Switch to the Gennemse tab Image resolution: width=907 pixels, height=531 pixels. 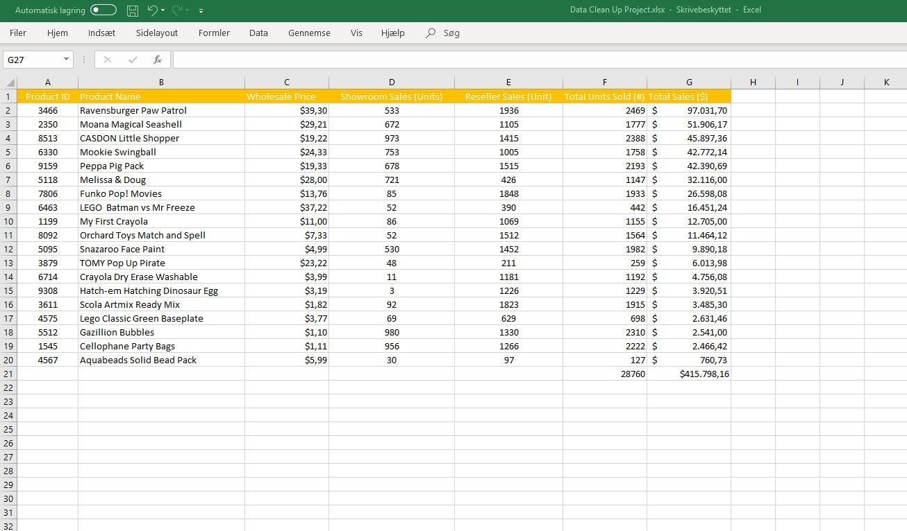click(x=309, y=33)
